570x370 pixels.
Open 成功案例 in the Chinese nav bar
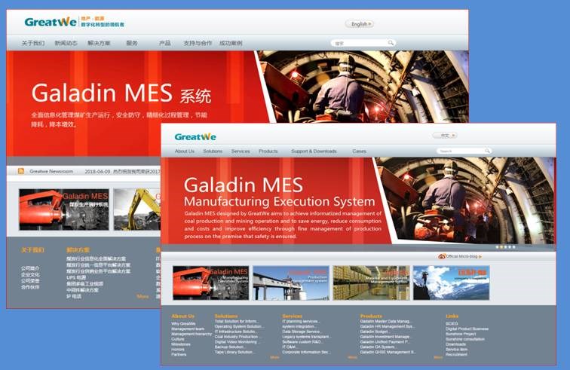tap(231, 43)
